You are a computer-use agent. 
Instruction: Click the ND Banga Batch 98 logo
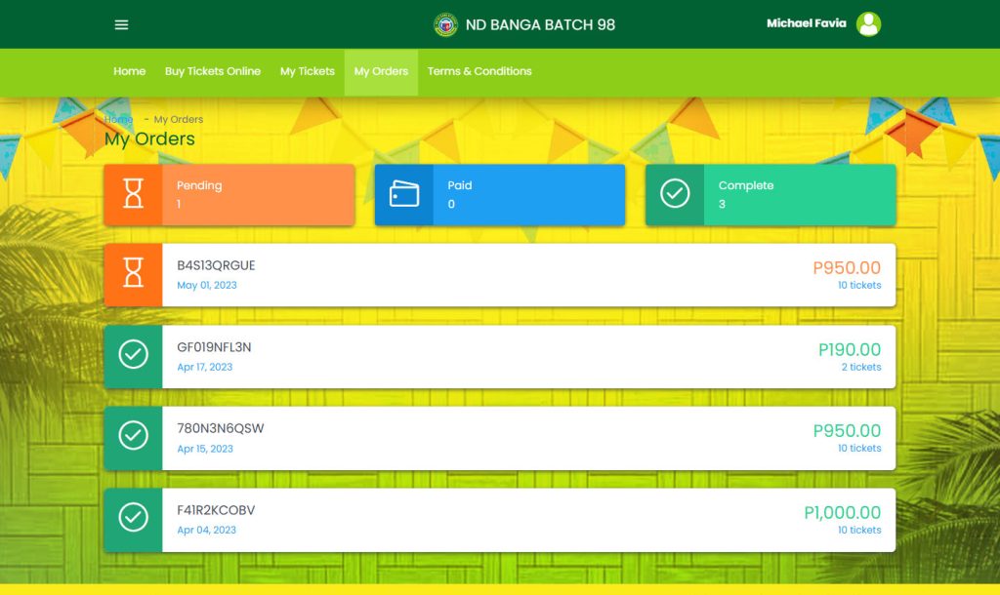[445, 24]
